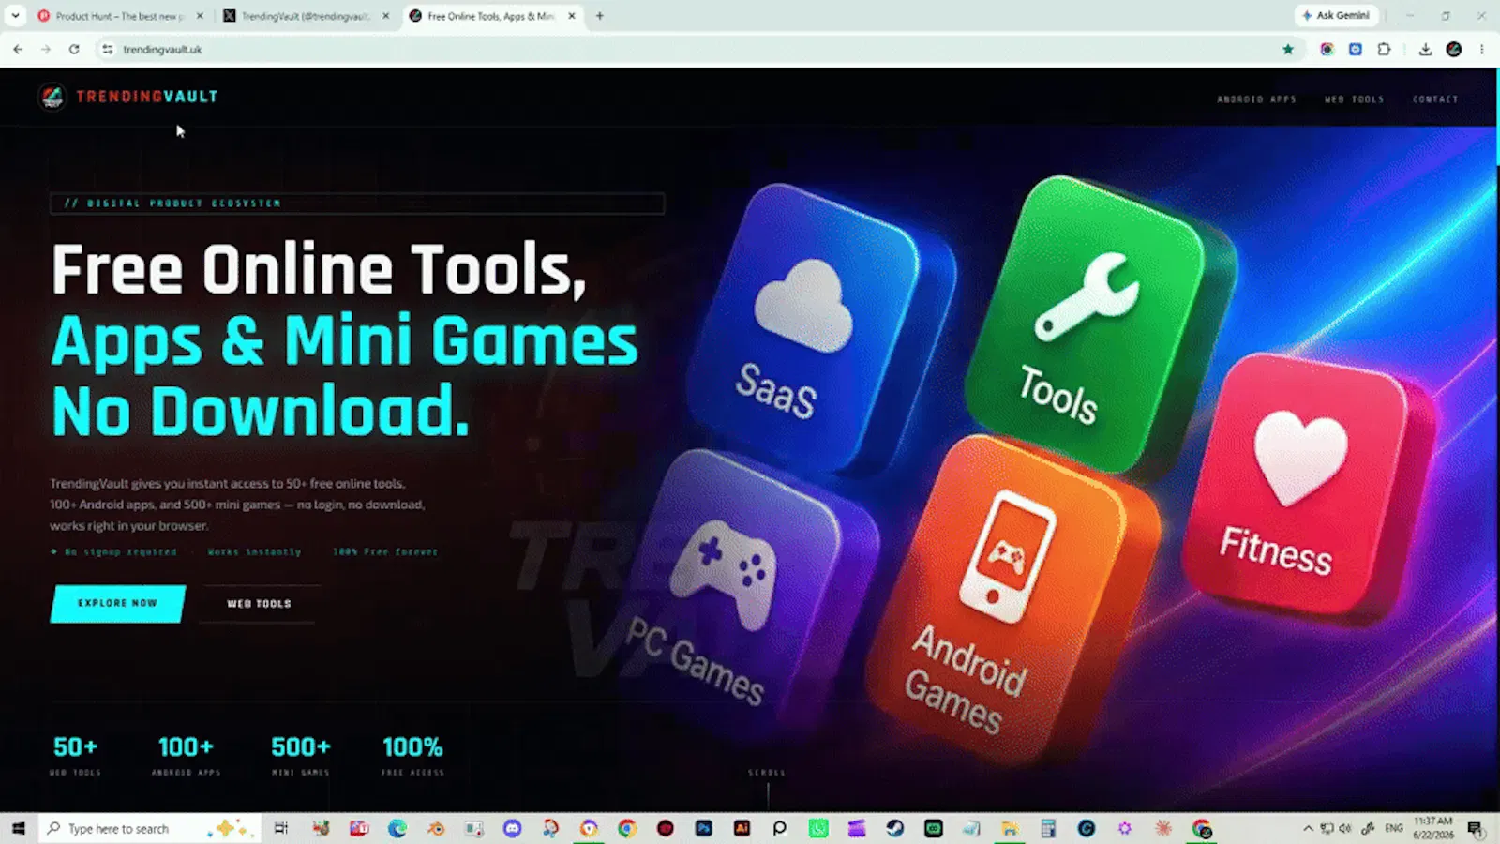Click the ENG language indicator

1394,828
